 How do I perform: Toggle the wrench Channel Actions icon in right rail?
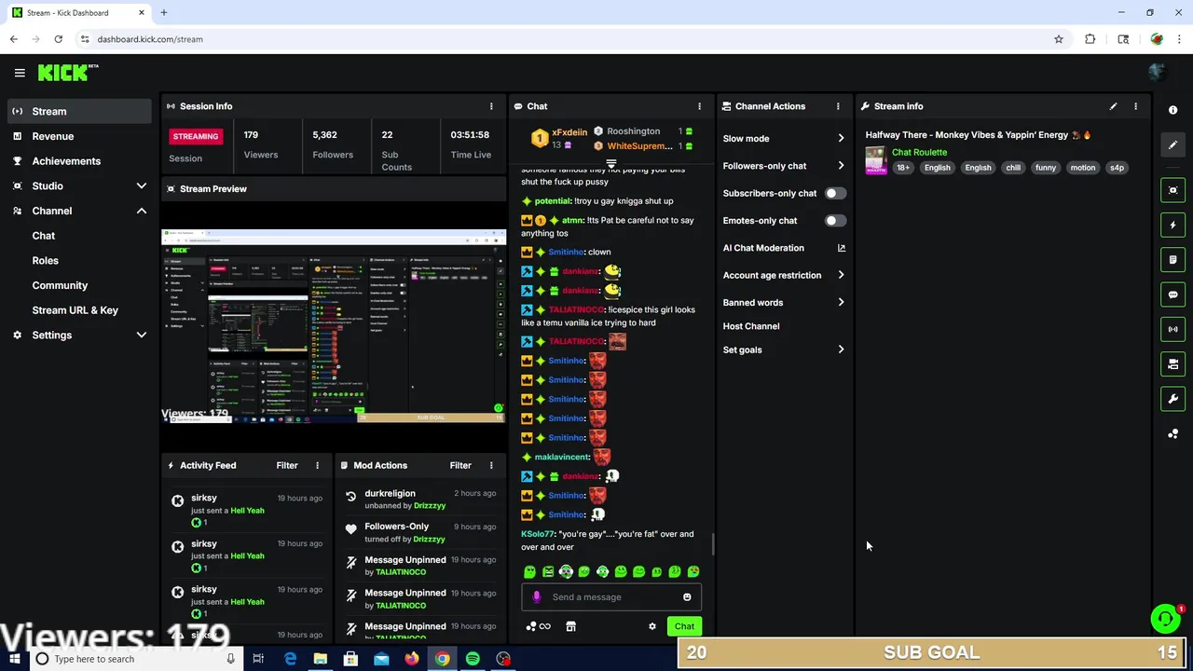(1172, 399)
